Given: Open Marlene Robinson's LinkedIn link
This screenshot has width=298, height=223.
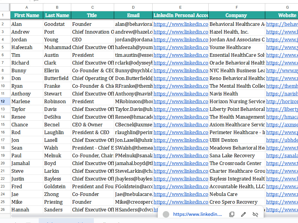Looking at the screenshot, I should [x=181, y=101].
